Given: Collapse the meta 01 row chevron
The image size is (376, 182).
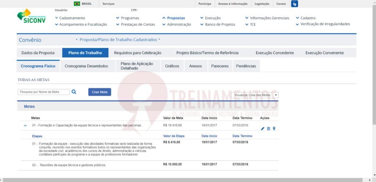Looking at the screenshot, I should 25,125.
